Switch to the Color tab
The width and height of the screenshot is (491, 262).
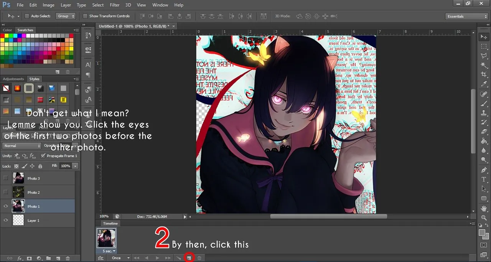(7, 30)
